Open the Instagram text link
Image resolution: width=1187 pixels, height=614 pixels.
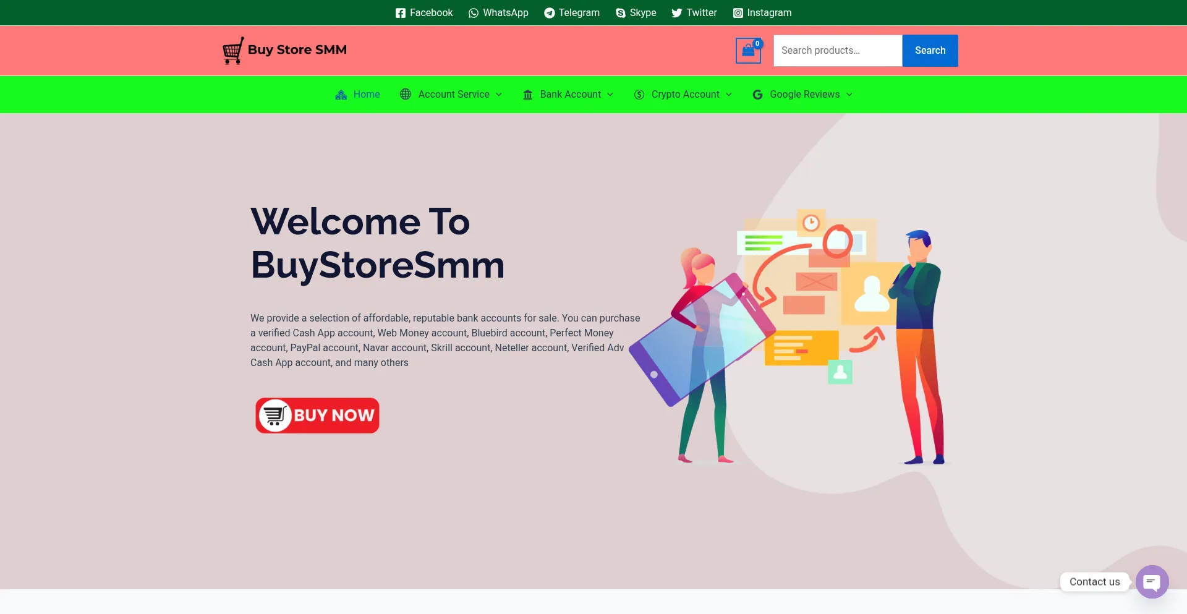769,13
